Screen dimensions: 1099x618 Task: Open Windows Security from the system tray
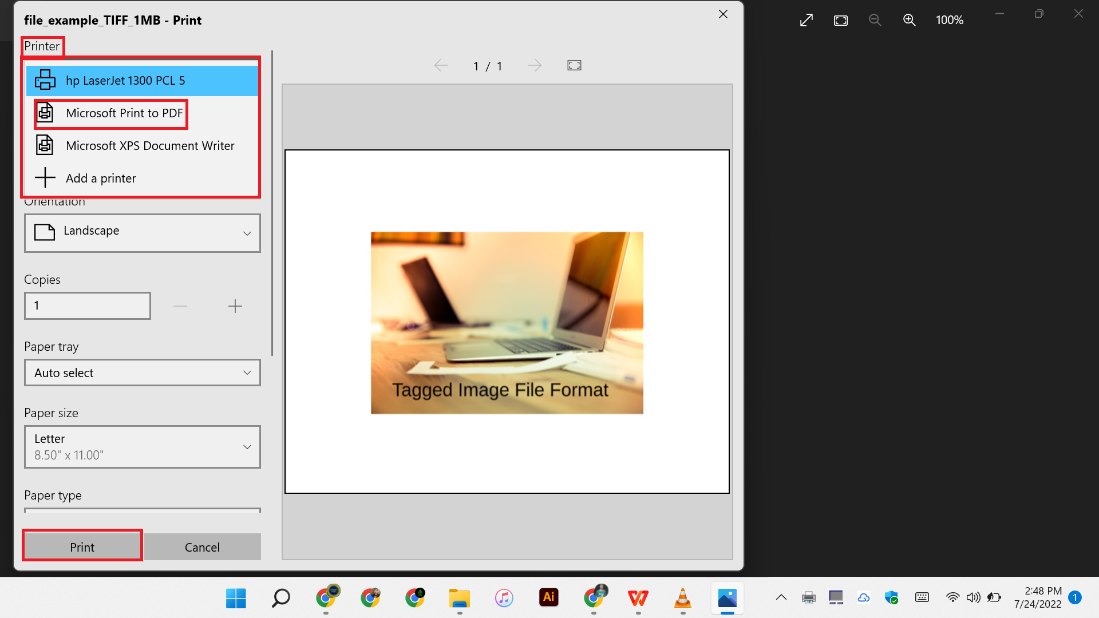point(891,597)
